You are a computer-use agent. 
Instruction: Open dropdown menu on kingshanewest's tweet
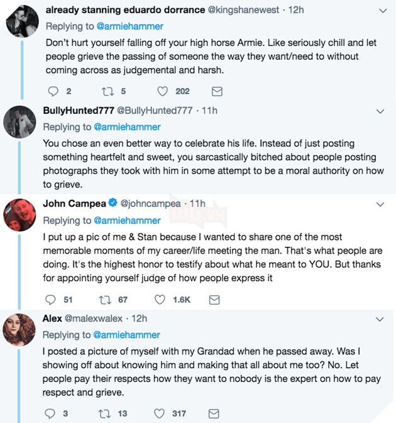click(x=380, y=11)
